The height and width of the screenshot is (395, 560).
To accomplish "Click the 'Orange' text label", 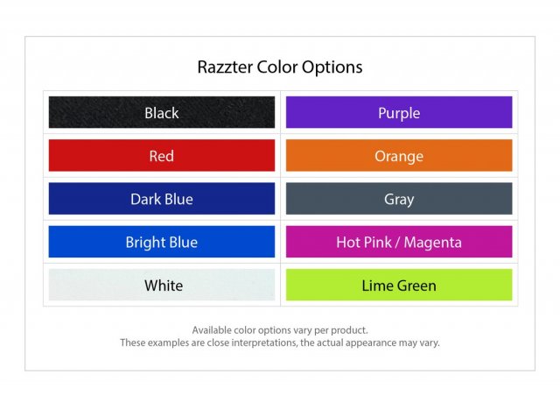I will click(x=399, y=157).
